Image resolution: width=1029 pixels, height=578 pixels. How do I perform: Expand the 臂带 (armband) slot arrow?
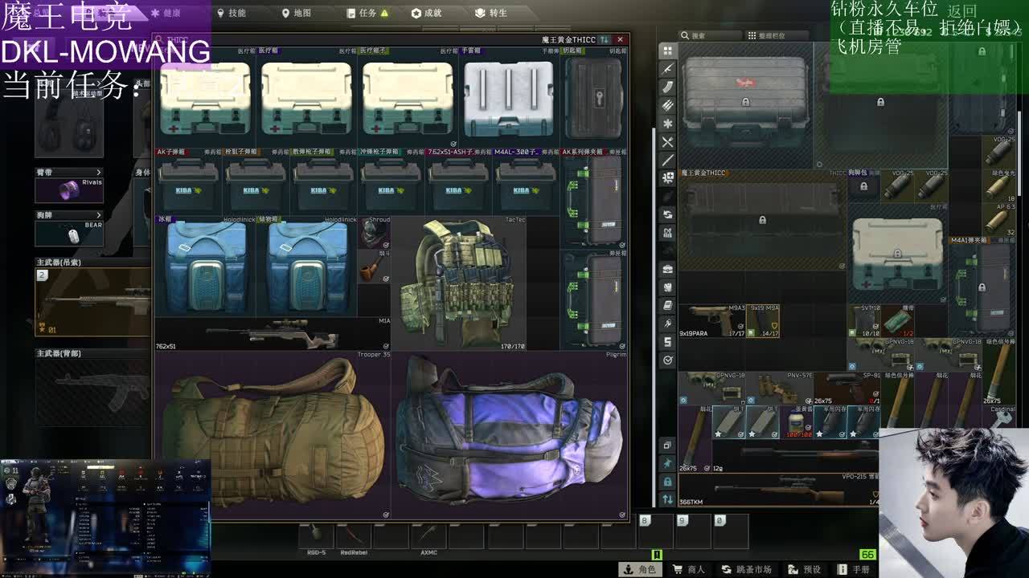(99, 172)
